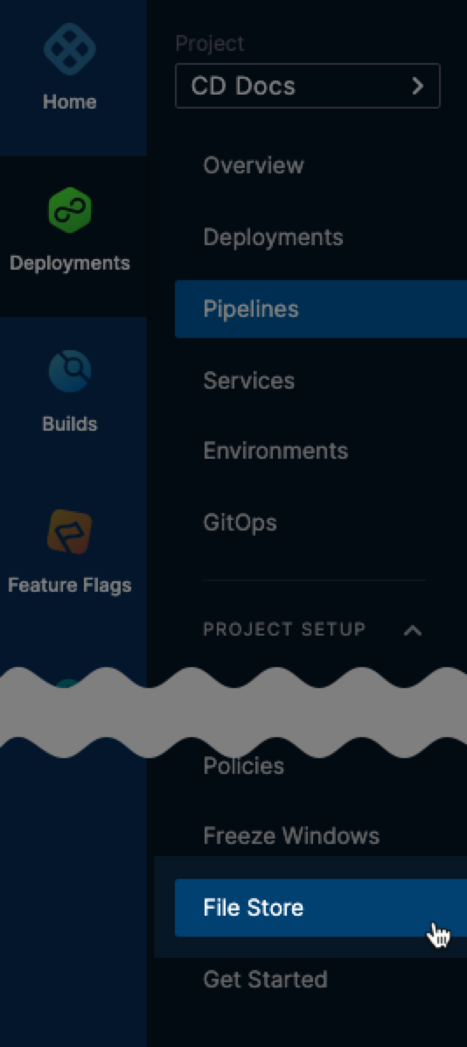Open the Deployments module icon
Image resolution: width=467 pixels, height=1047 pixels.
[69, 210]
